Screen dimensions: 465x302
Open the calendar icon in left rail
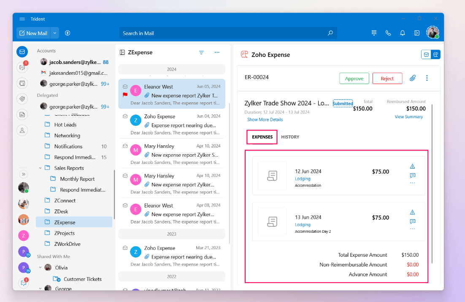[x=22, y=83]
